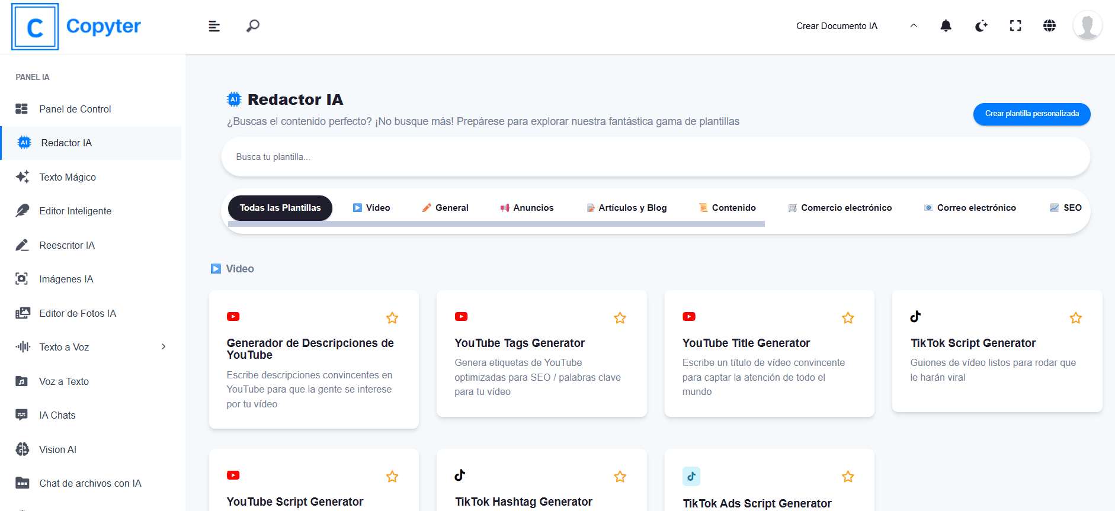1115x511 pixels.
Task: Open the Copyter logo home link
Action: tap(76, 27)
